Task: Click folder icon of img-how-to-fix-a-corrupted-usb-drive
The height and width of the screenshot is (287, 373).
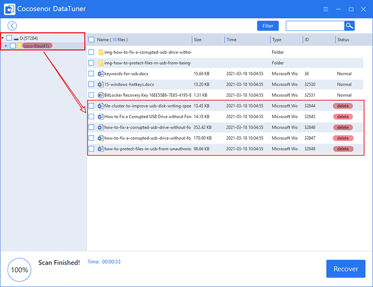Action: pyautogui.click(x=100, y=52)
